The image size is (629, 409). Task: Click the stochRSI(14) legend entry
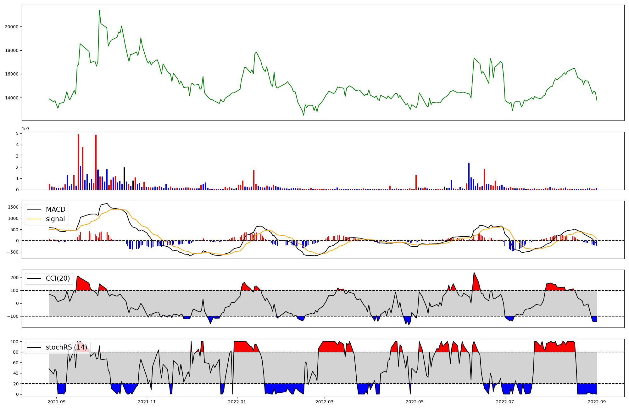[x=66, y=347]
